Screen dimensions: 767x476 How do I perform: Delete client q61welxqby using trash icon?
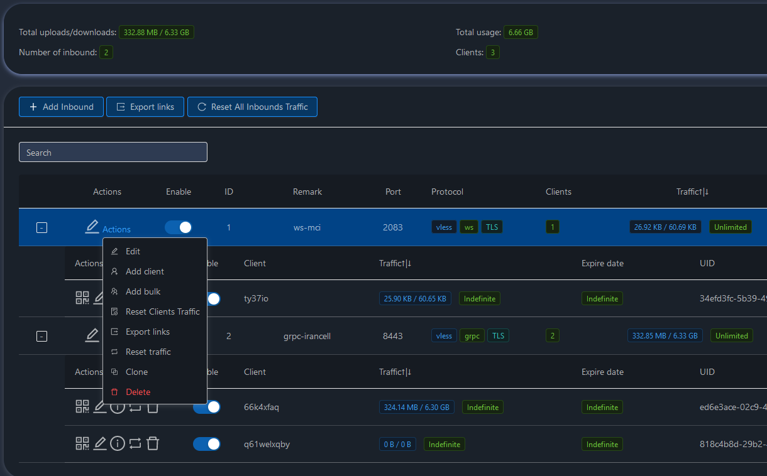pyautogui.click(x=152, y=444)
